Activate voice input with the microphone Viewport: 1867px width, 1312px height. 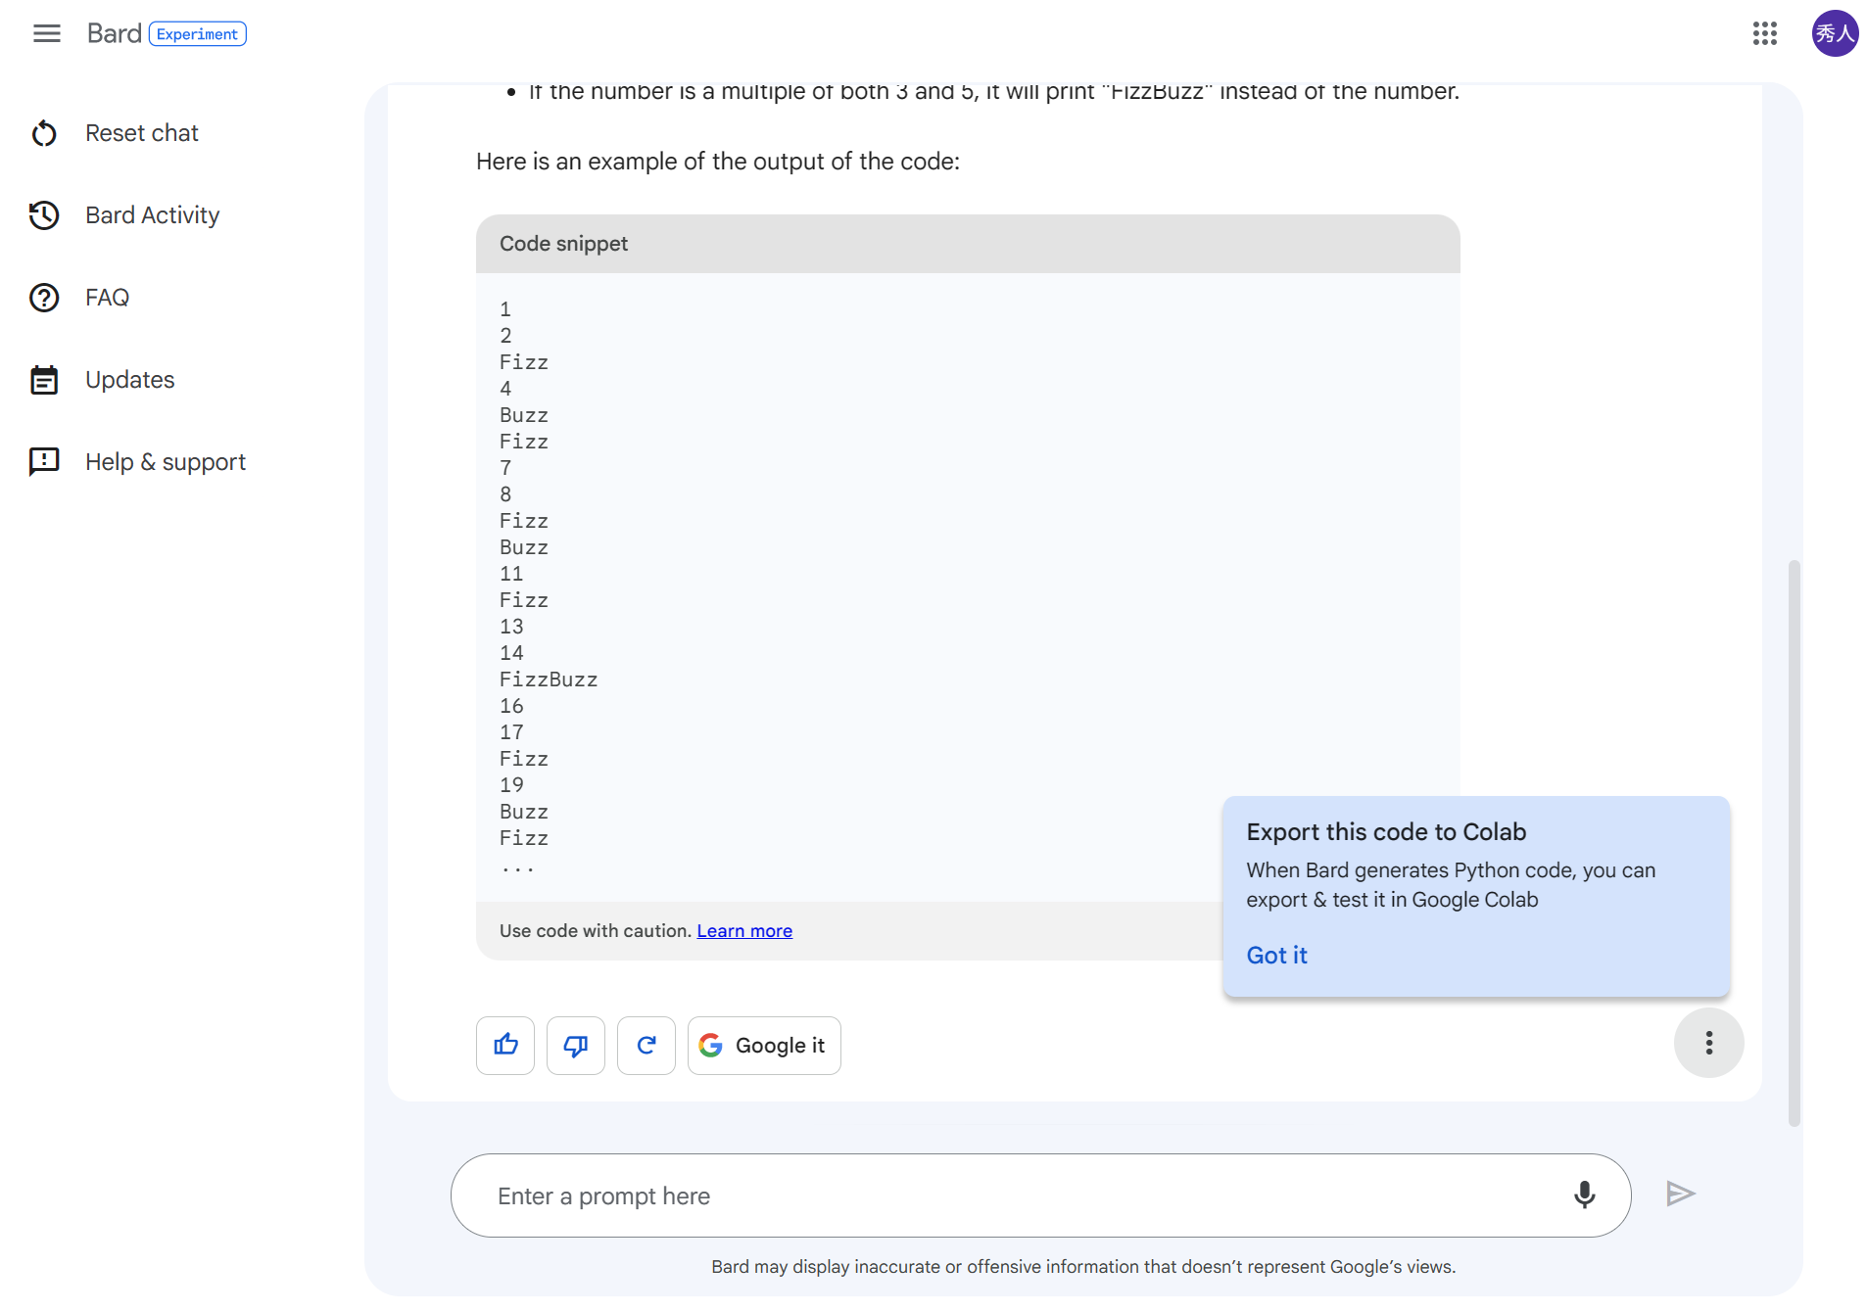(1585, 1195)
